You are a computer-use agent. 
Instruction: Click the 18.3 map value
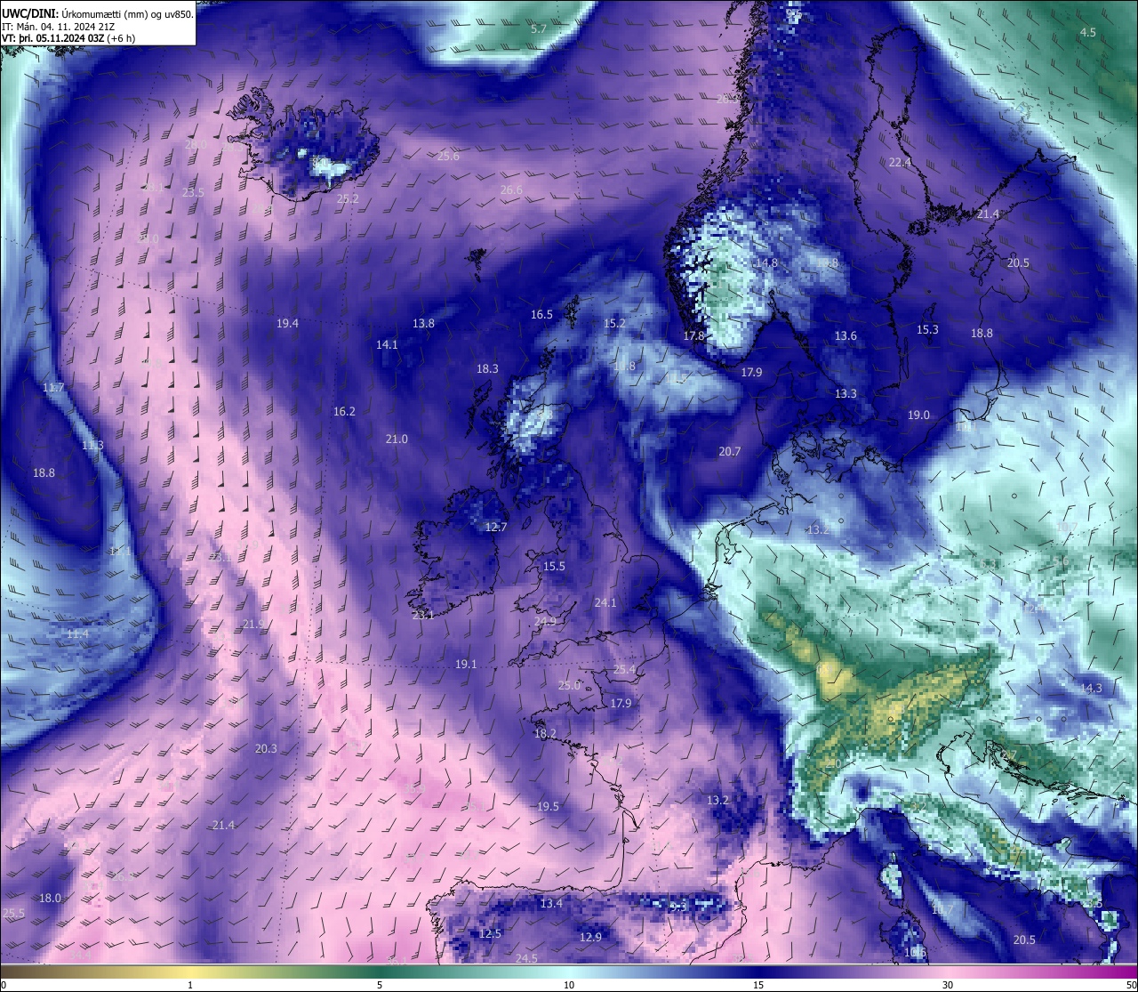coord(487,369)
